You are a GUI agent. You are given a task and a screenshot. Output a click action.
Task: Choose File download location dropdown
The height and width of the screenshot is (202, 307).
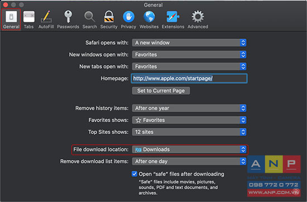coord(189,150)
